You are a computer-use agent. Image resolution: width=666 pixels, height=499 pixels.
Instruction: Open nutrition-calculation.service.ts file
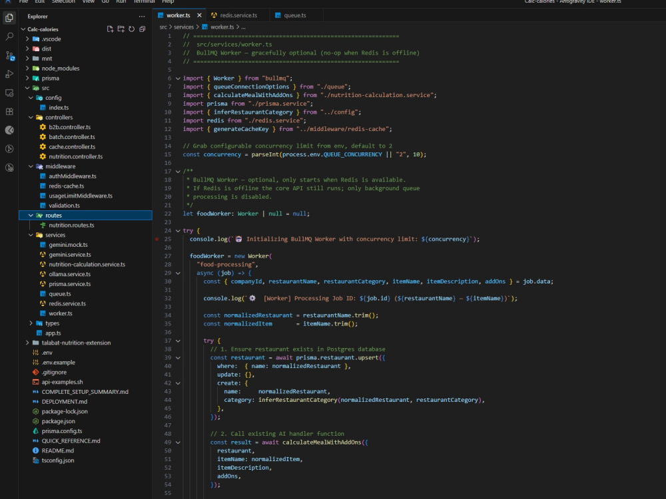(x=85, y=264)
